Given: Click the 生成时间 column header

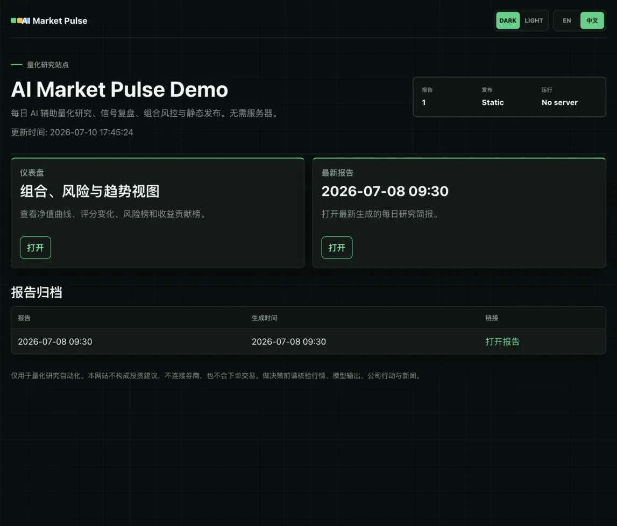Looking at the screenshot, I should pyautogui.click(x=265, y=318).
